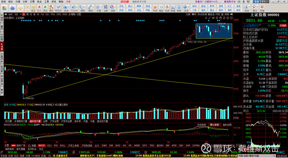Expand the 选股 dropdown arrow
Screen dimensions: 288x158
pyautogui.click(x=115, y=7)
